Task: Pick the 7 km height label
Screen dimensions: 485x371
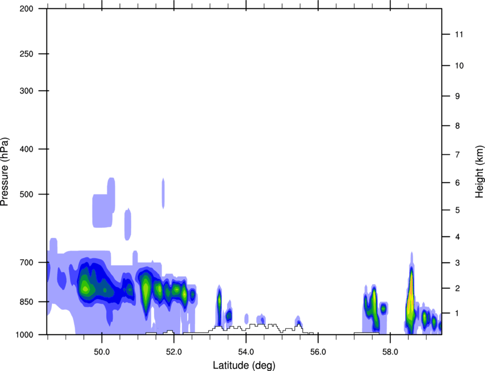Action: pos(458,155)
